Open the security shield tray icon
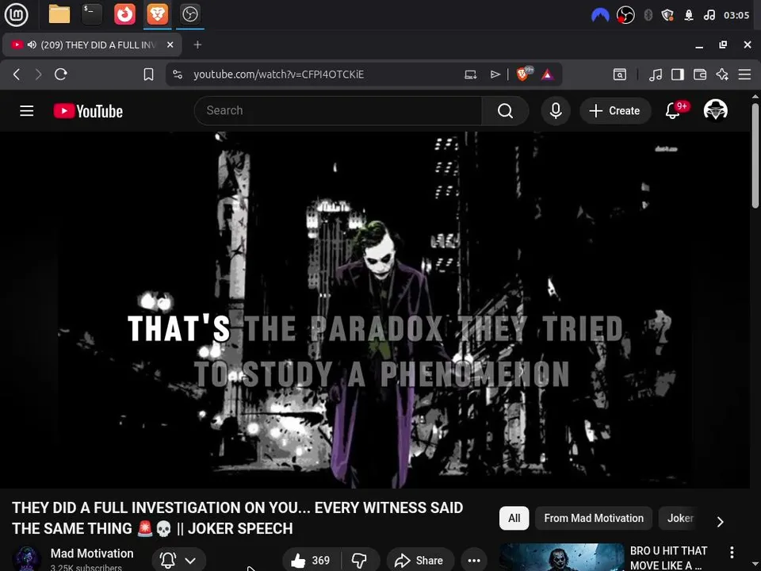The image size is (761, 571). coord(667,15)
